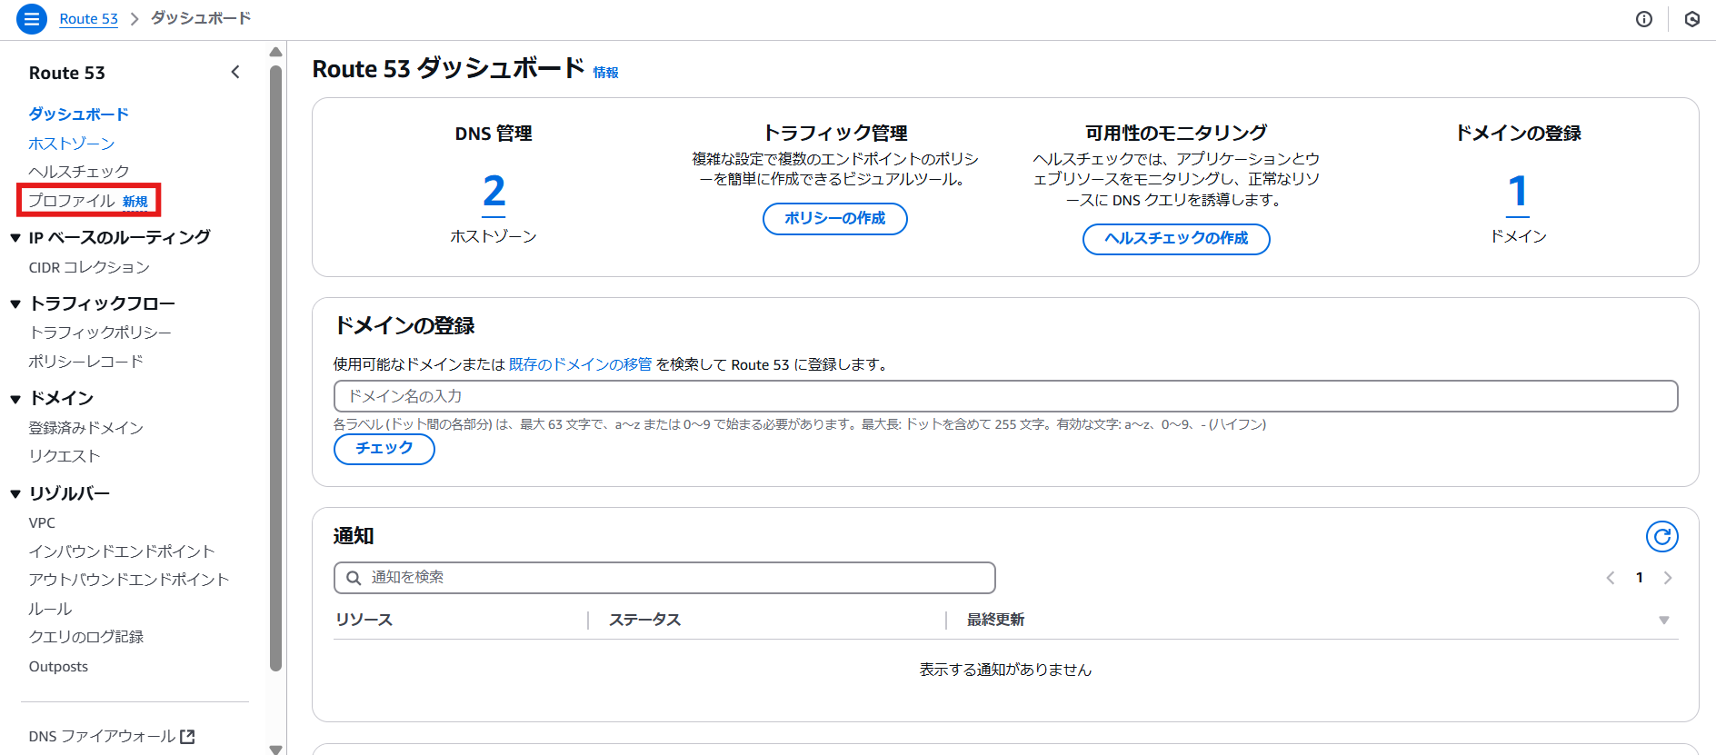
Task: Focus the 通知を検索 search field
Action: [664, 578]
